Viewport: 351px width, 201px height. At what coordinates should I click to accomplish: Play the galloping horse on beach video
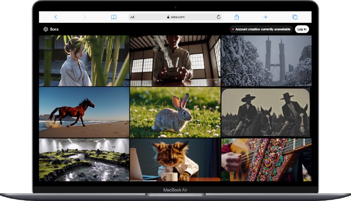pos(84,112)
